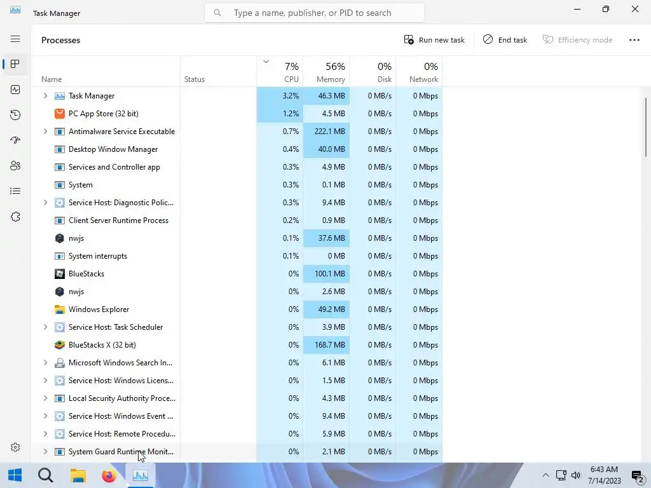This screenshot has height=488, width=651.
Task: Select the Processes sidebar icon
Action: [x=15, y=64]
